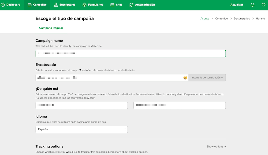Click the Formularios layers icon
268x155 pixels.
(x=84, y=5)
